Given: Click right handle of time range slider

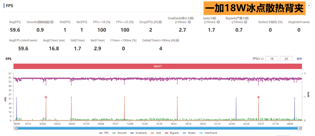Looking at the screenshot, I should click(300, 128).
